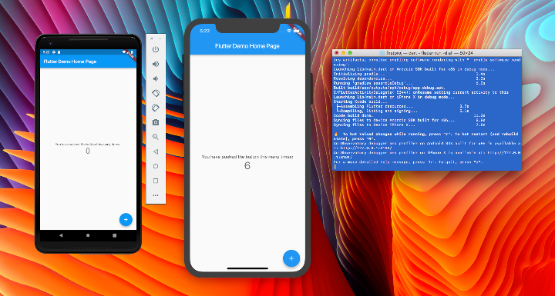
Task: Lower volume using the emulator volume down icon
Action: (156, 78)
